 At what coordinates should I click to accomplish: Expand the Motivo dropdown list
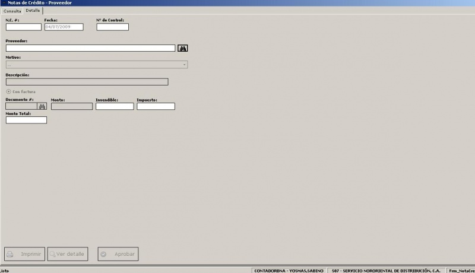pos(184,65)
